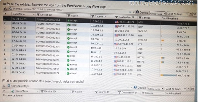This screenshot has height=102, width=198.
Task: Filter bottom table by Destination IP icon
Action: coord(120,93)
